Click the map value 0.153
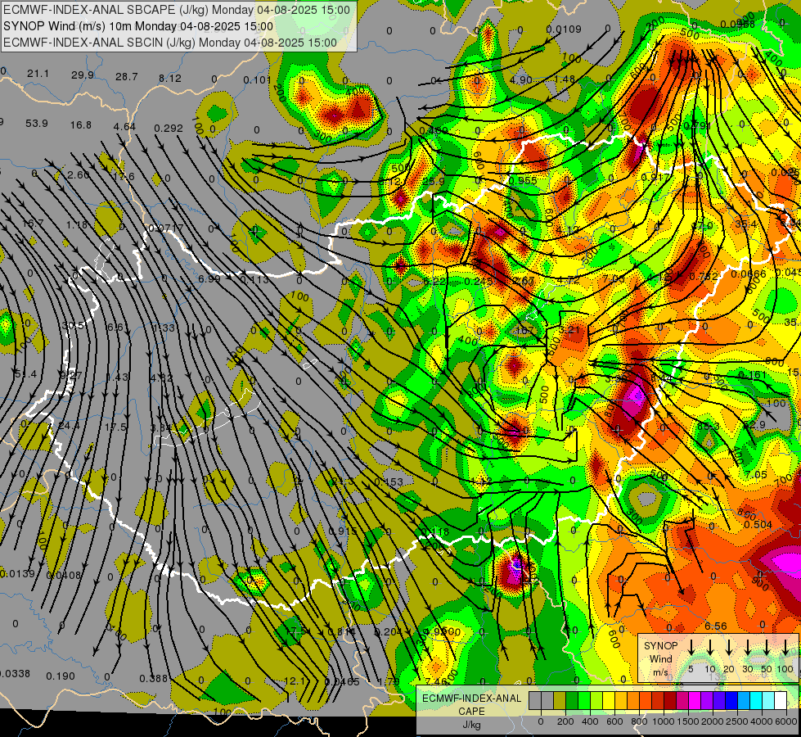The image size is (801, 737). coord(389,482)
